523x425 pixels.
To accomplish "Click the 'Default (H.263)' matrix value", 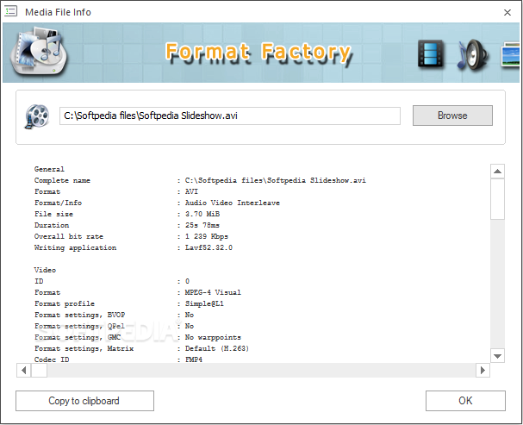I will coord(217,348).
